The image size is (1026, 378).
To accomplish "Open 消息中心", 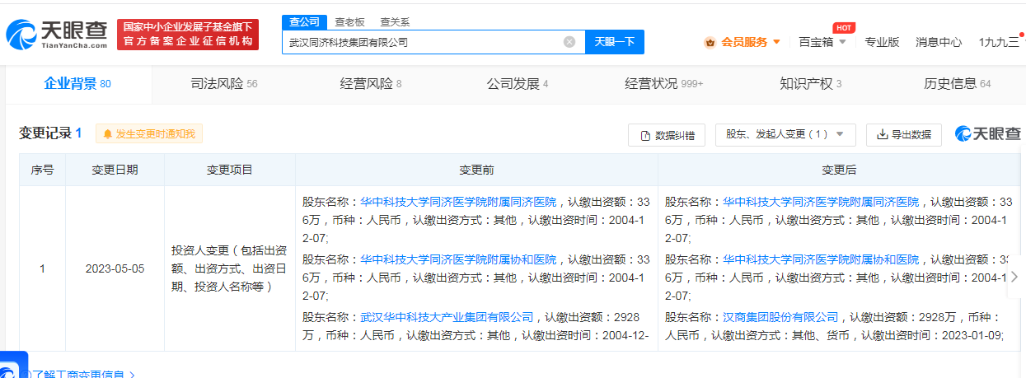I will point(938,42).
